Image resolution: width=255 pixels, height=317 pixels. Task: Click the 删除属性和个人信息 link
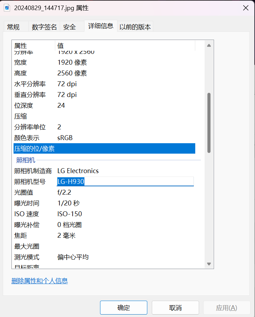(x=40, y=281)
